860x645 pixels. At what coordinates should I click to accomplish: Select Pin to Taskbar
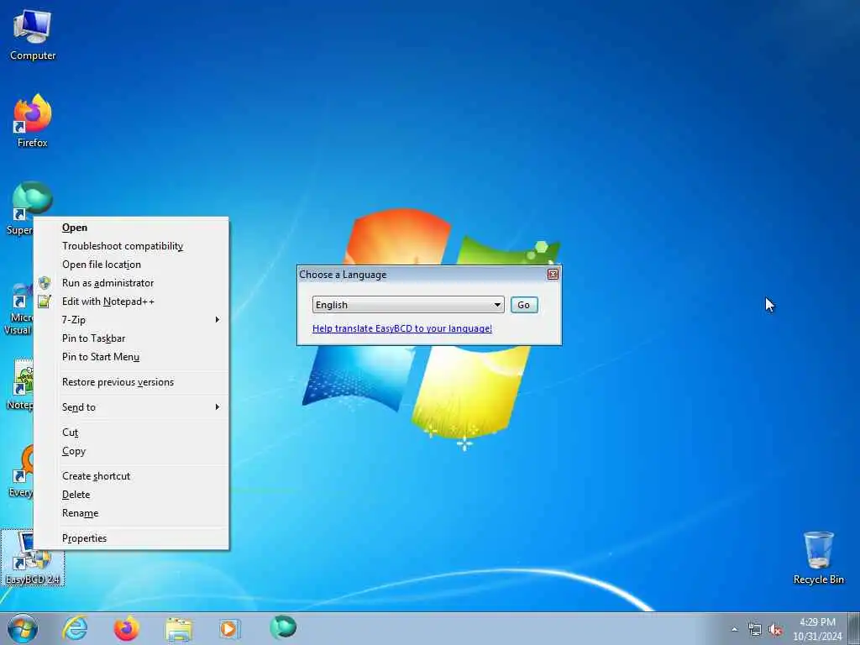tap(131, 338)
